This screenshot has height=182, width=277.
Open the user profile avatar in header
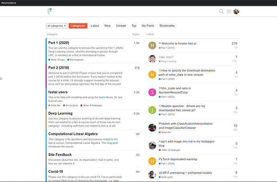pyautogui.click(x=236, y=12)
